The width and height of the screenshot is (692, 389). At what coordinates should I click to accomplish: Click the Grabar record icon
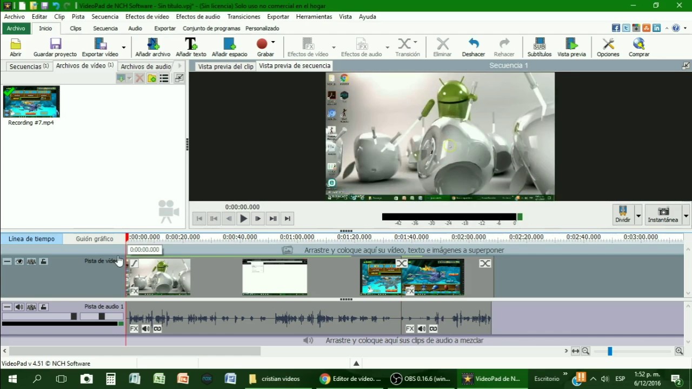point(262,44)
